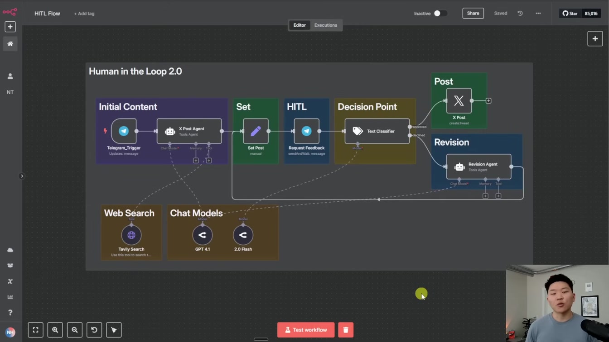
Task: Select the X Post tweet node
Action: pos(459,100)
